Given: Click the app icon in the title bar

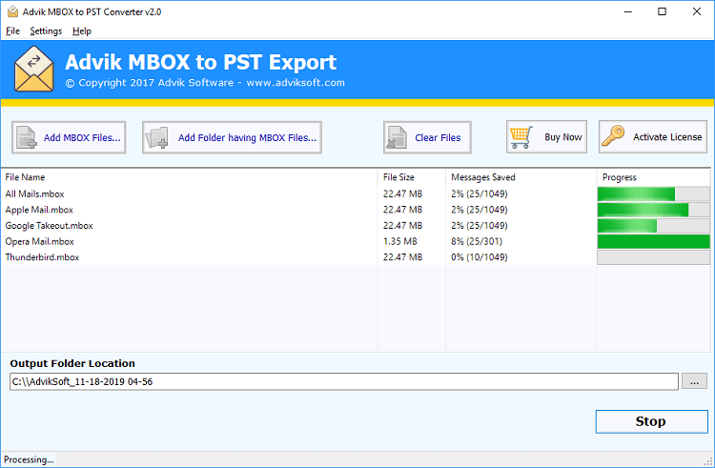Looking at the screenshot, I should pyautogui.click(x=12, y=11).
